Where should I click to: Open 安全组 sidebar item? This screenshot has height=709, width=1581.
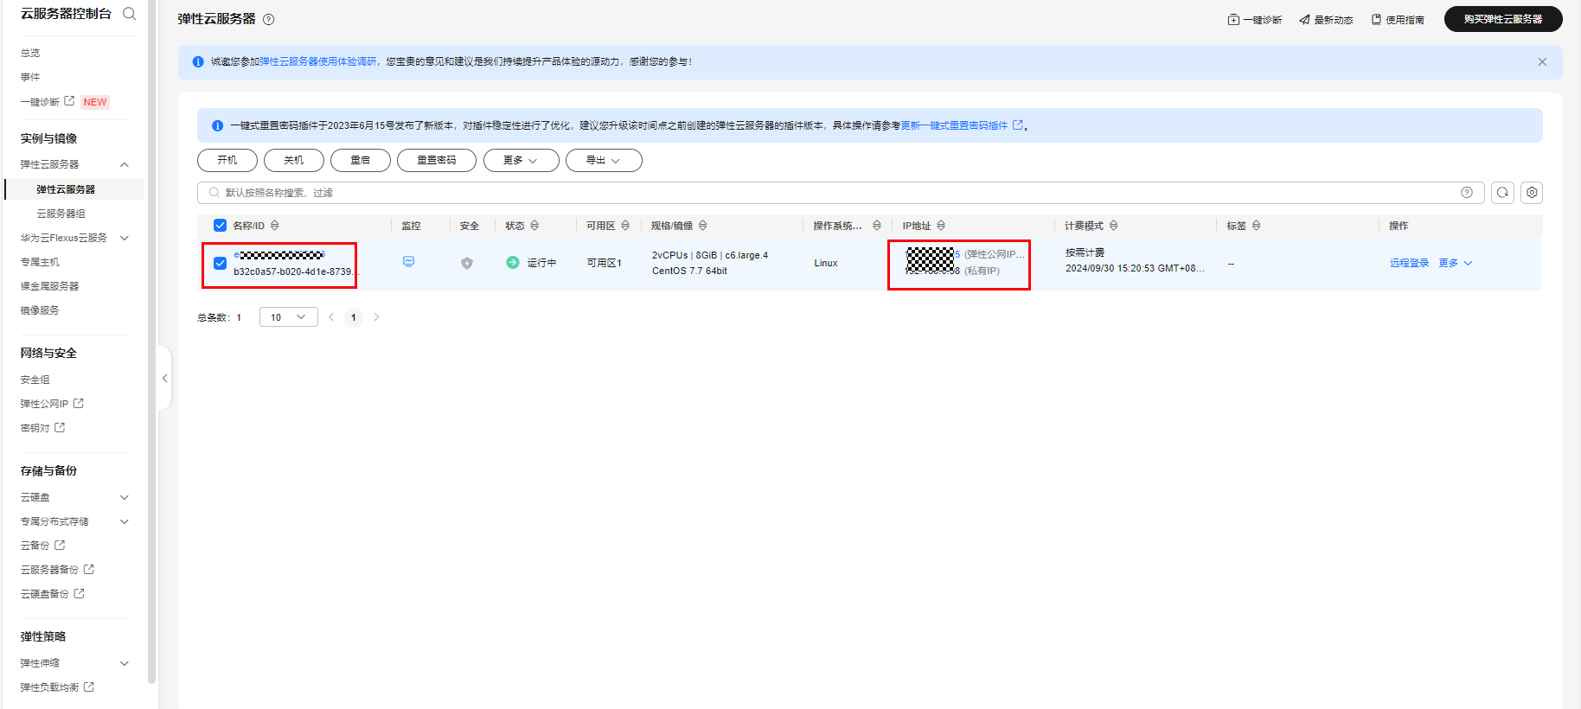click(x=35, y=380)
